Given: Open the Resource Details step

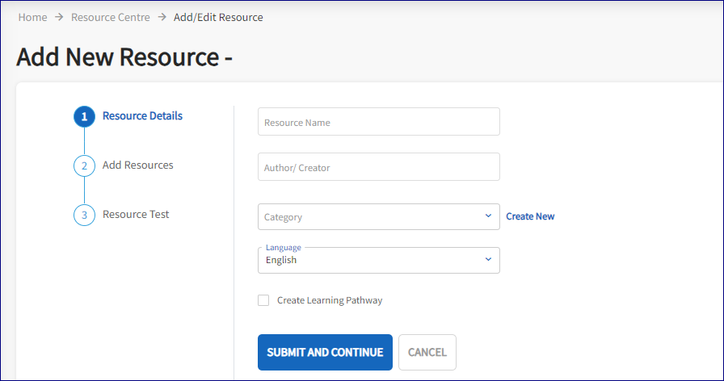Looking at the screenshot, I should click(142, 115).
